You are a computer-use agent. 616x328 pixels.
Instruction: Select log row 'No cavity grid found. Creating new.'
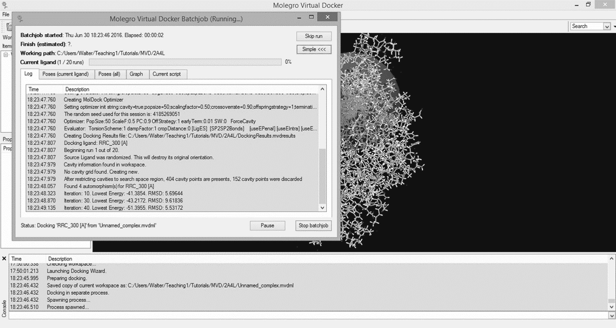(x=173, y=172)
